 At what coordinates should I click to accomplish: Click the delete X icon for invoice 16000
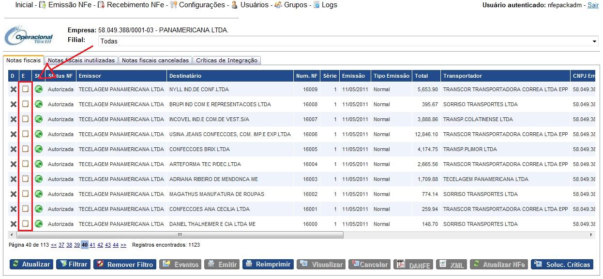(14, 224)
